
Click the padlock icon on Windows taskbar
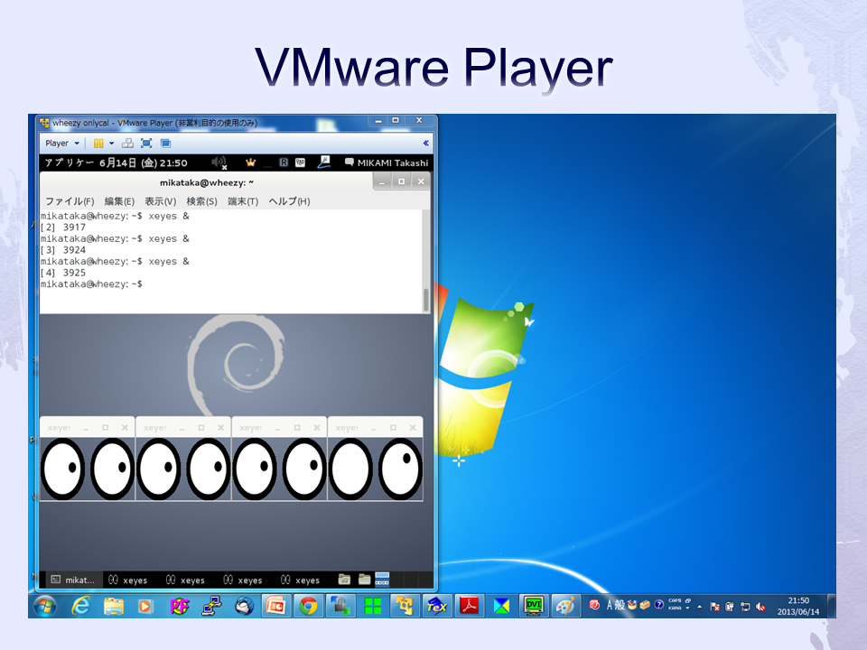(340, 607)
